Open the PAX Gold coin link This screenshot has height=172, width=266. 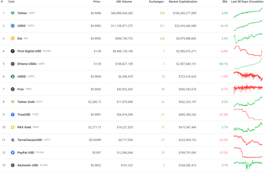(24, 127)
